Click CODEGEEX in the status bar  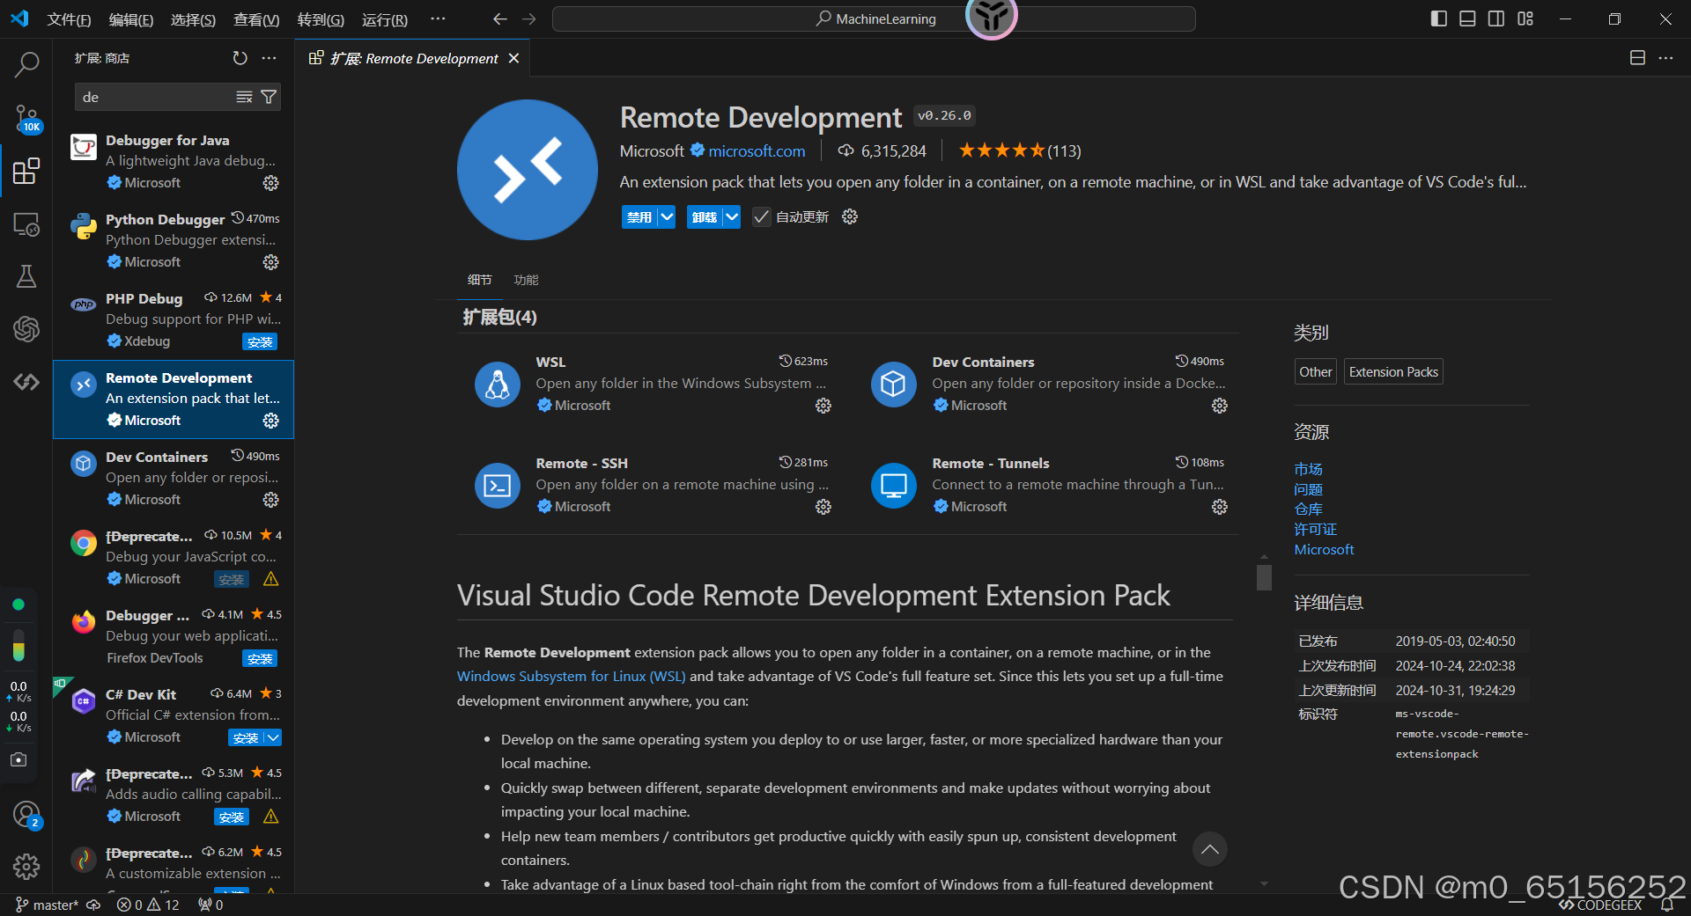tap(1599, 905)
